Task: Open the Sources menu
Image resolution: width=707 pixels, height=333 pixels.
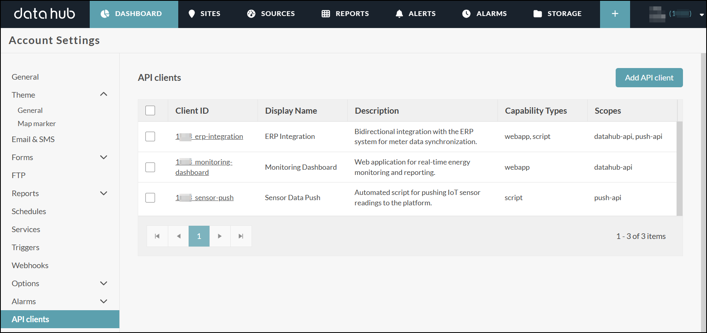Action: click(271, 14)
